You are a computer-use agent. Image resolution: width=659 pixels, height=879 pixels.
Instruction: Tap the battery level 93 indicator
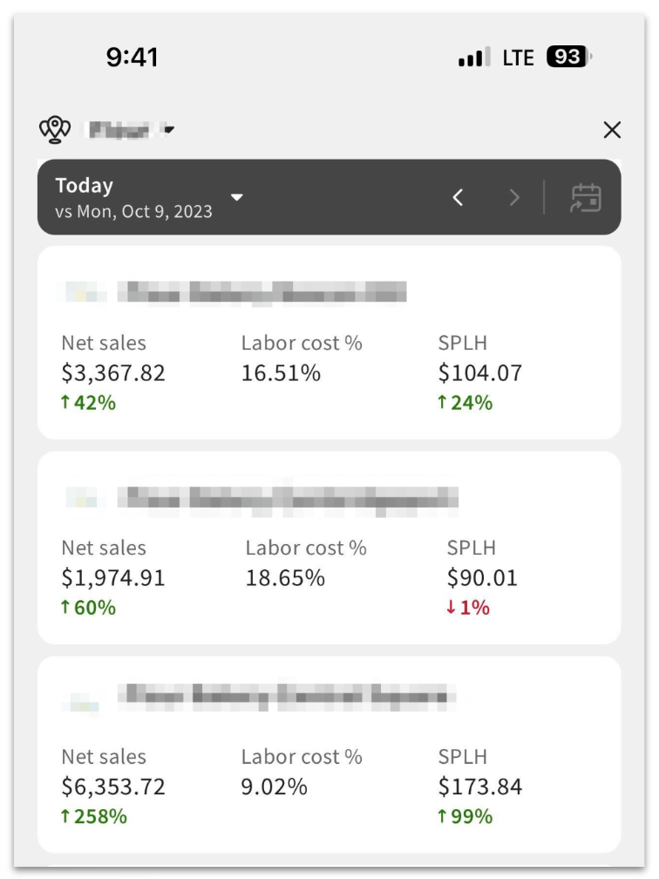(x=567, y=58)
